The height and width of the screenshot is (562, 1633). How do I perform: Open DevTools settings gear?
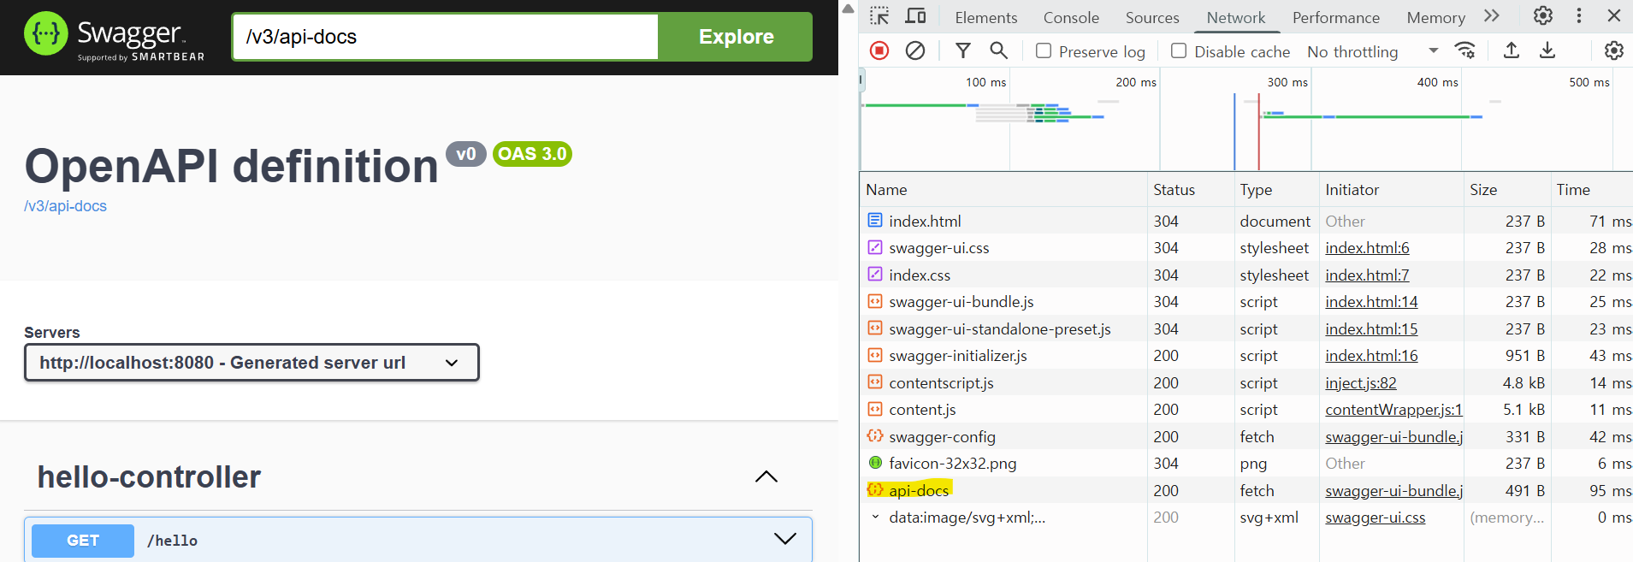(x=1543, y=15)
